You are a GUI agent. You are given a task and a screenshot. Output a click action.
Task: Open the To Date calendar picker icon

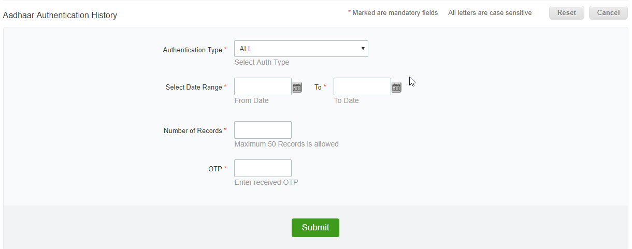click(397, 87)
